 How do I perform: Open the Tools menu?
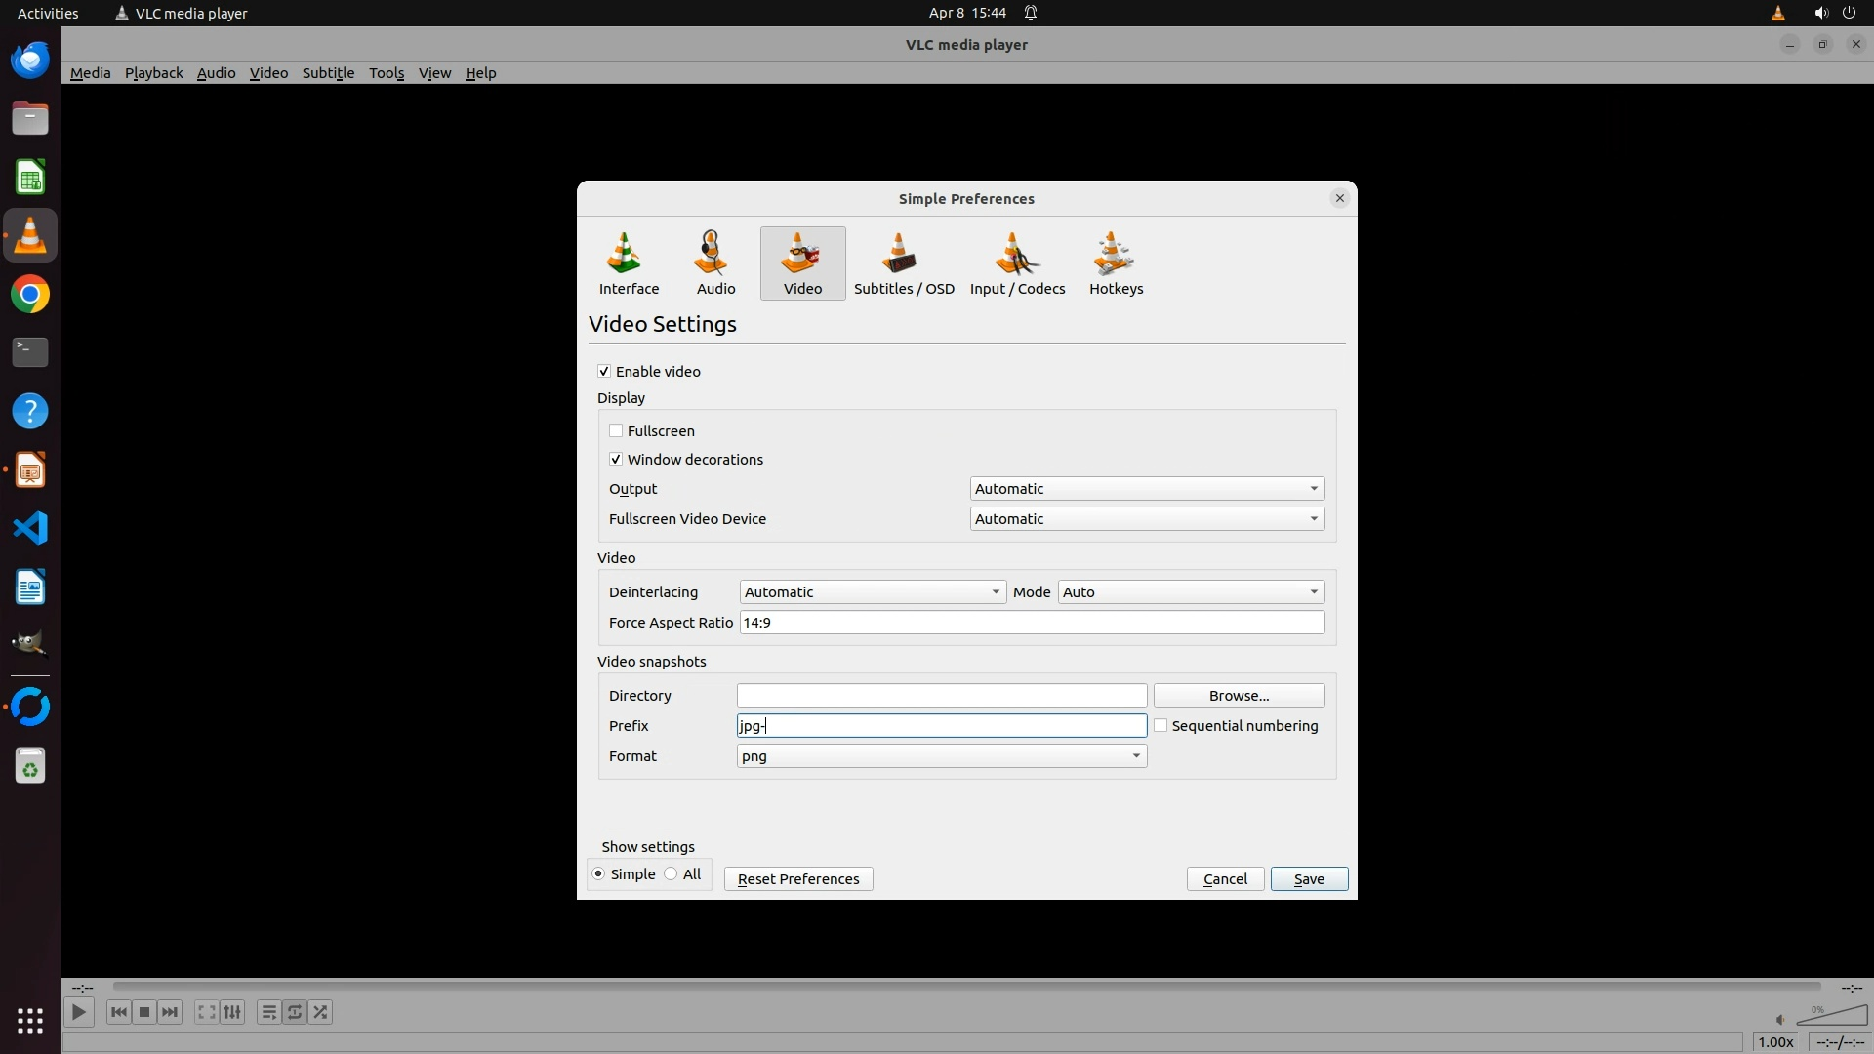coord(386,73)
